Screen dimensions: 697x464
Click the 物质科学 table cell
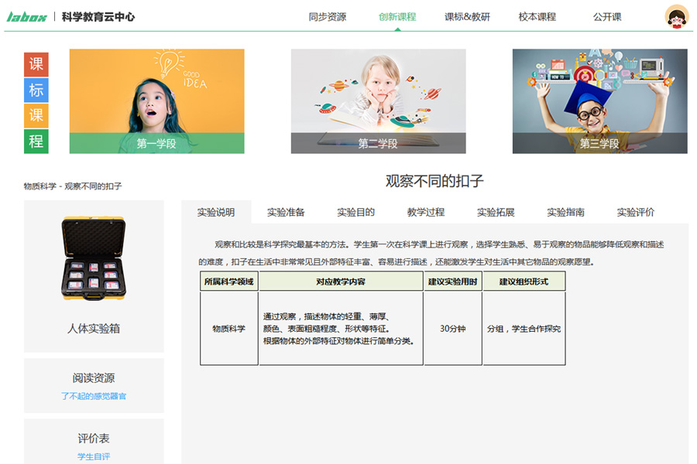coord(229,329)
